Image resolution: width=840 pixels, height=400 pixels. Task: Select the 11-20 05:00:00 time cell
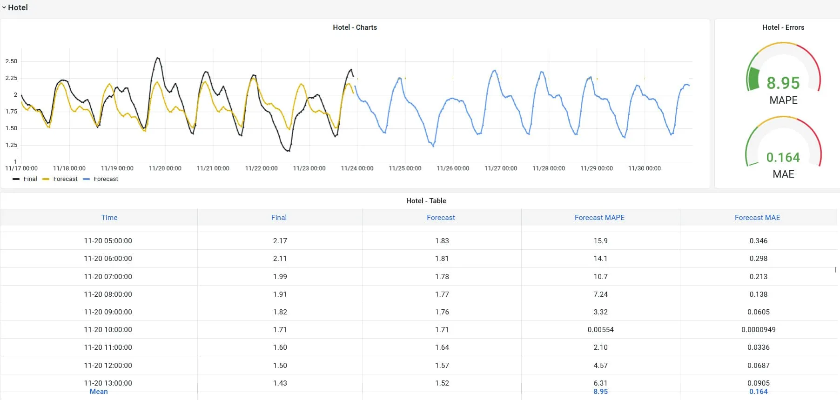coord(108,241)
